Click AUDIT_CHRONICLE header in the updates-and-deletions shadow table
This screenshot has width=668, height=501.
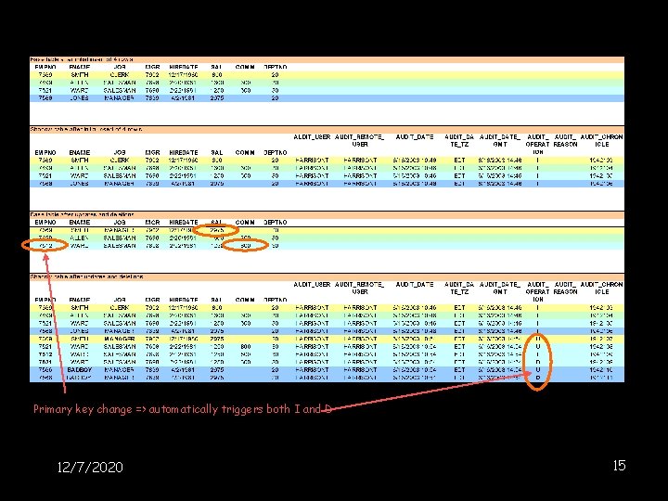[601, 289]
